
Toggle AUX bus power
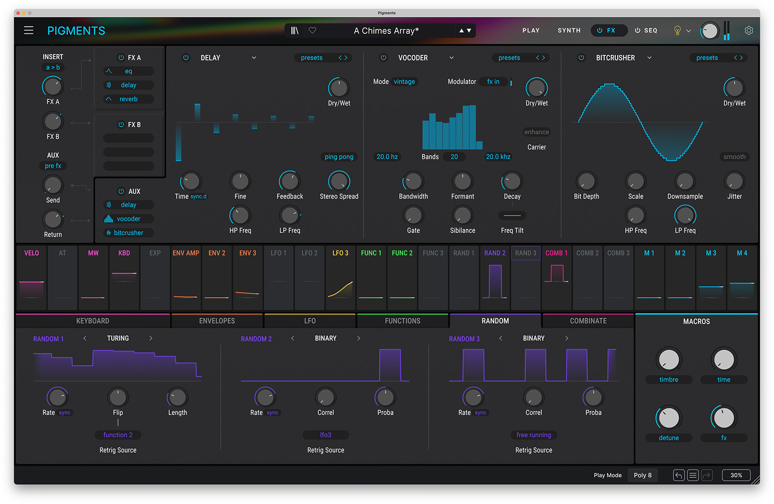pos(121,191)
